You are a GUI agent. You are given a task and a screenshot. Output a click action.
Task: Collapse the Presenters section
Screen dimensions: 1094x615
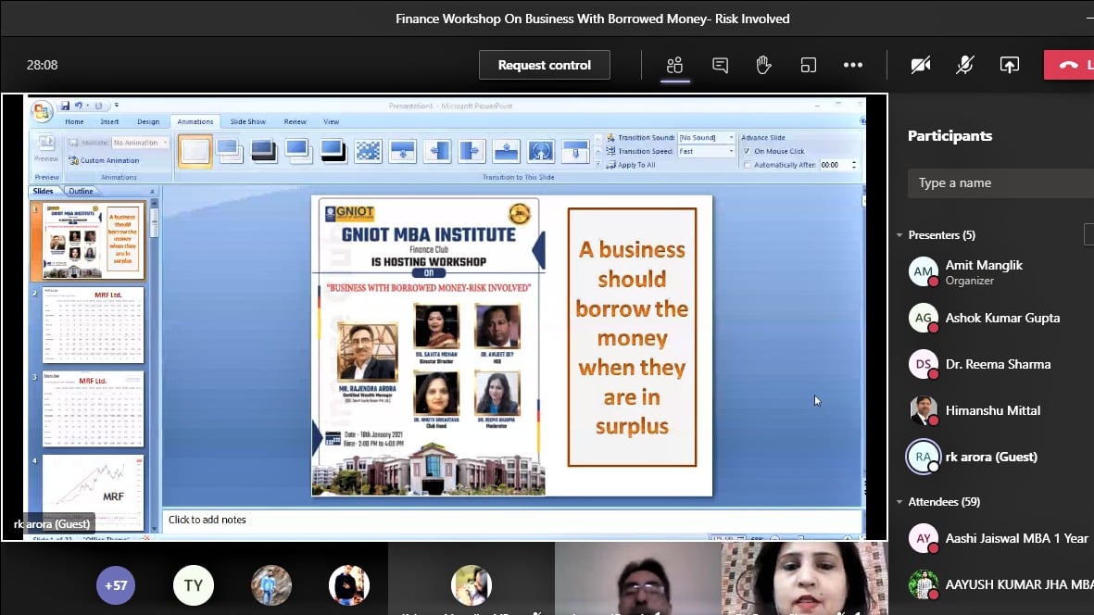(899, 235)
